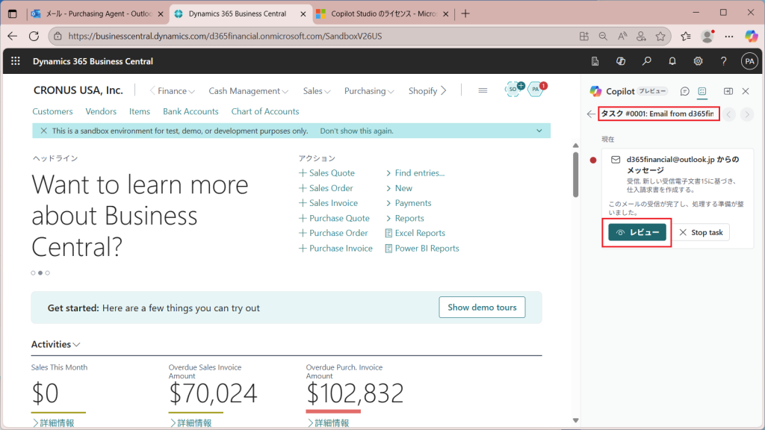This screenshot has width=765, height=430.
Task: Click Don't show this again
Action: [356, 131]
